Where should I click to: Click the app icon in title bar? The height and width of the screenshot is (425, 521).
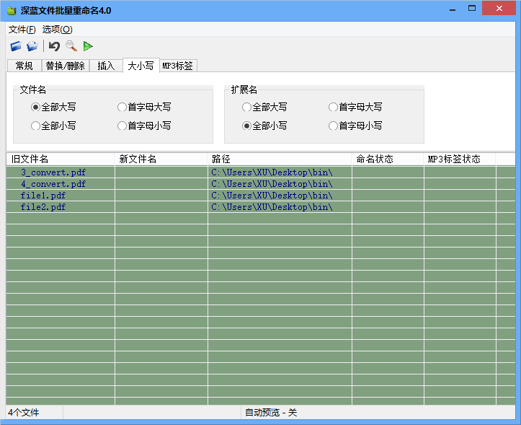pos(11,10)
